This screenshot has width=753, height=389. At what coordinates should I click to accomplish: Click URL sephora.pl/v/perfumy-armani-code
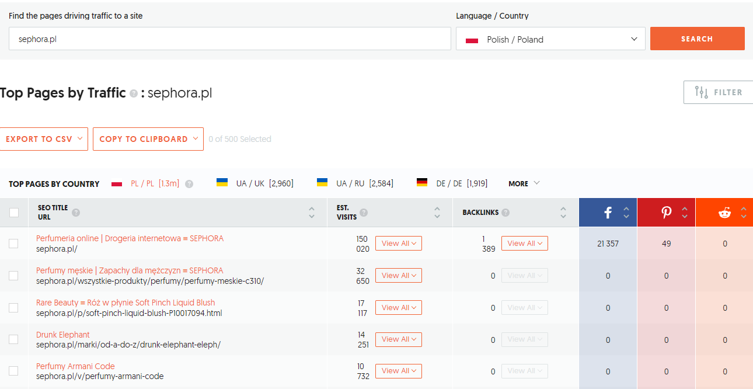click(x=100, y=376)
